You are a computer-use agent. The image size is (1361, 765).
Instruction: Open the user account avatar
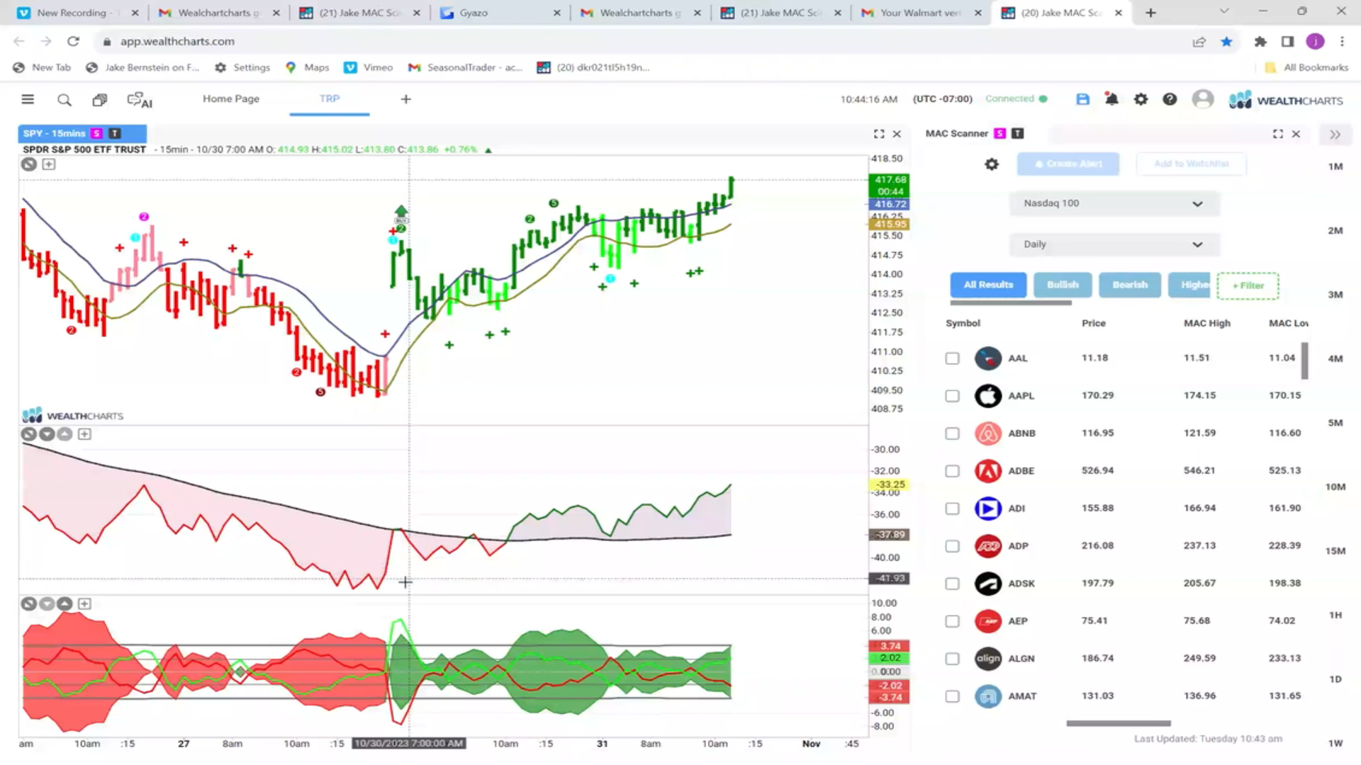coord(1203,99)
